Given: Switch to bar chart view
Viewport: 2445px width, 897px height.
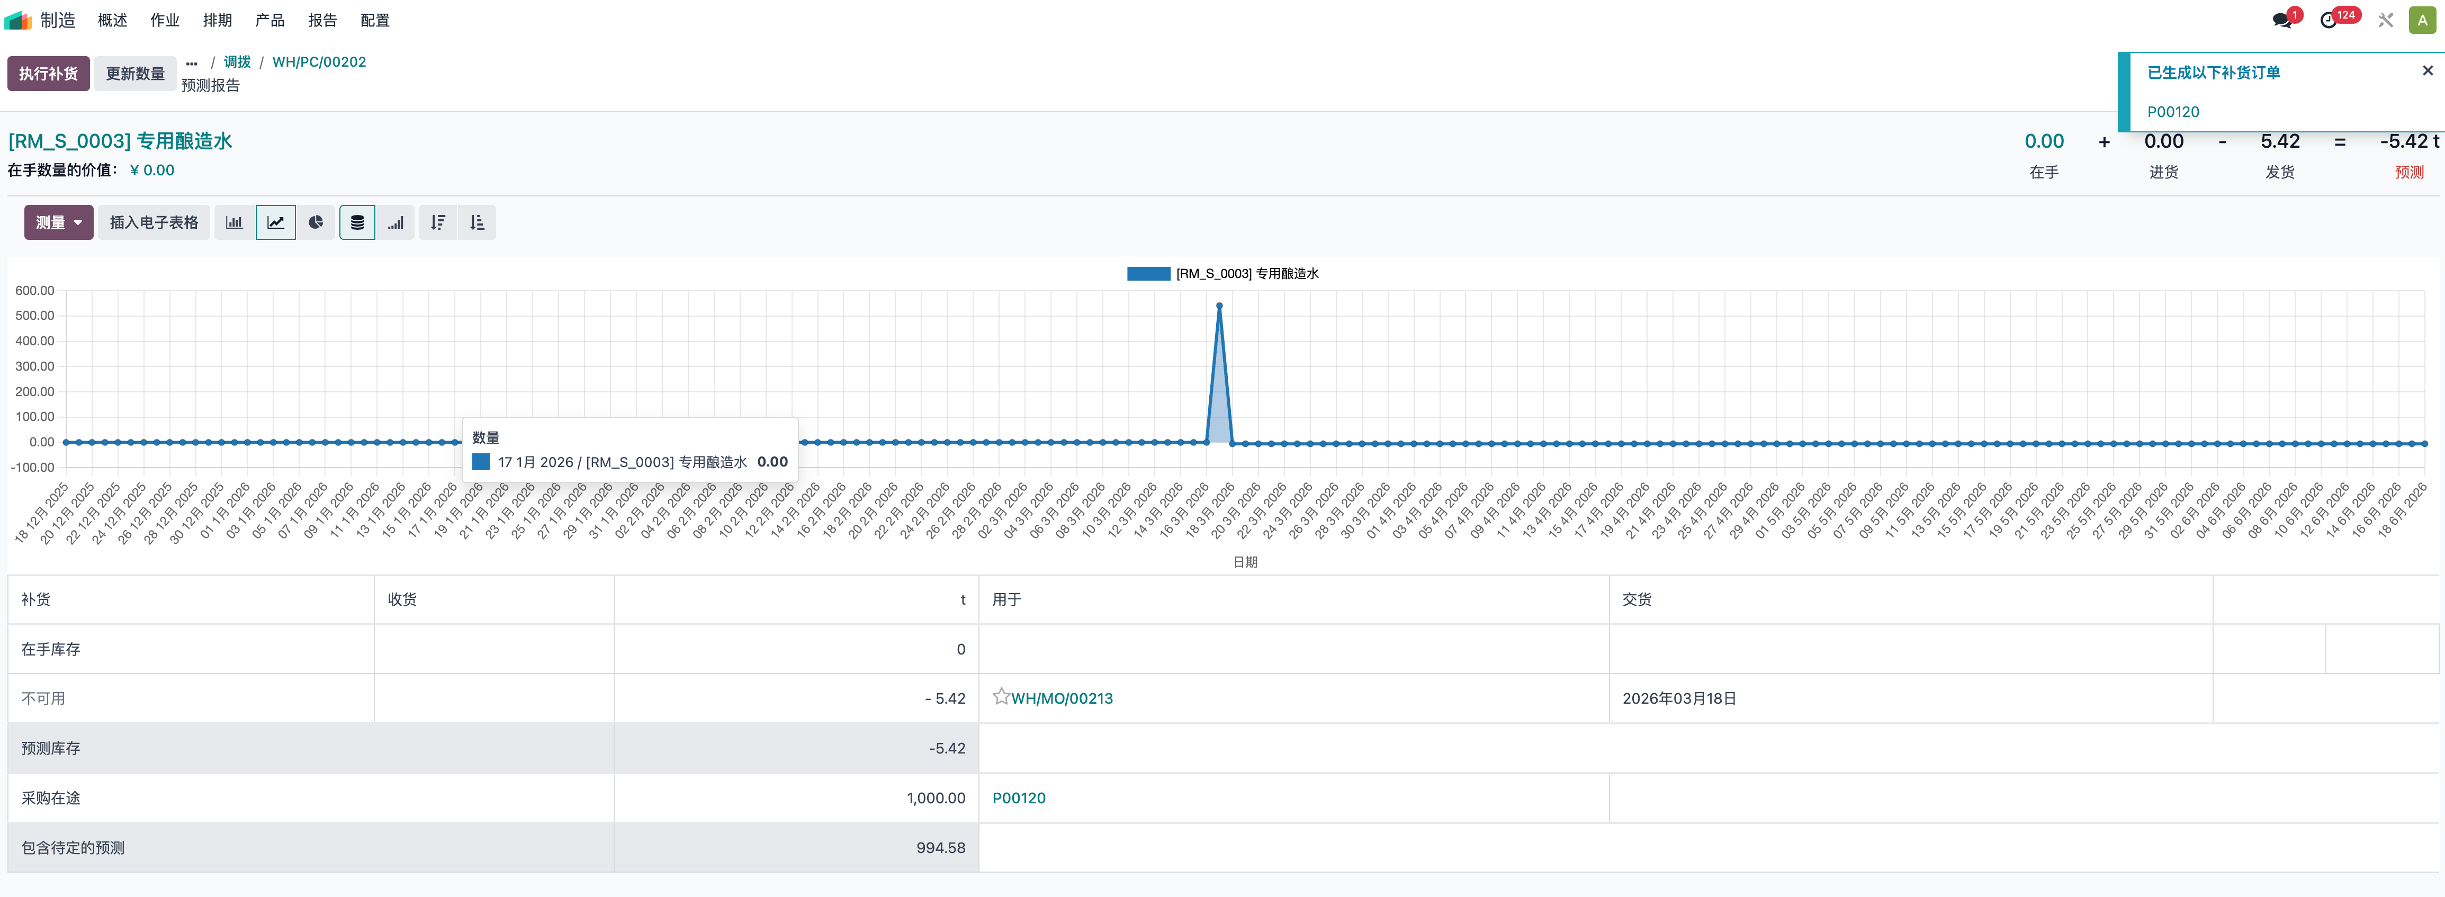Looking at the screenshot, I should pos(235,222).
